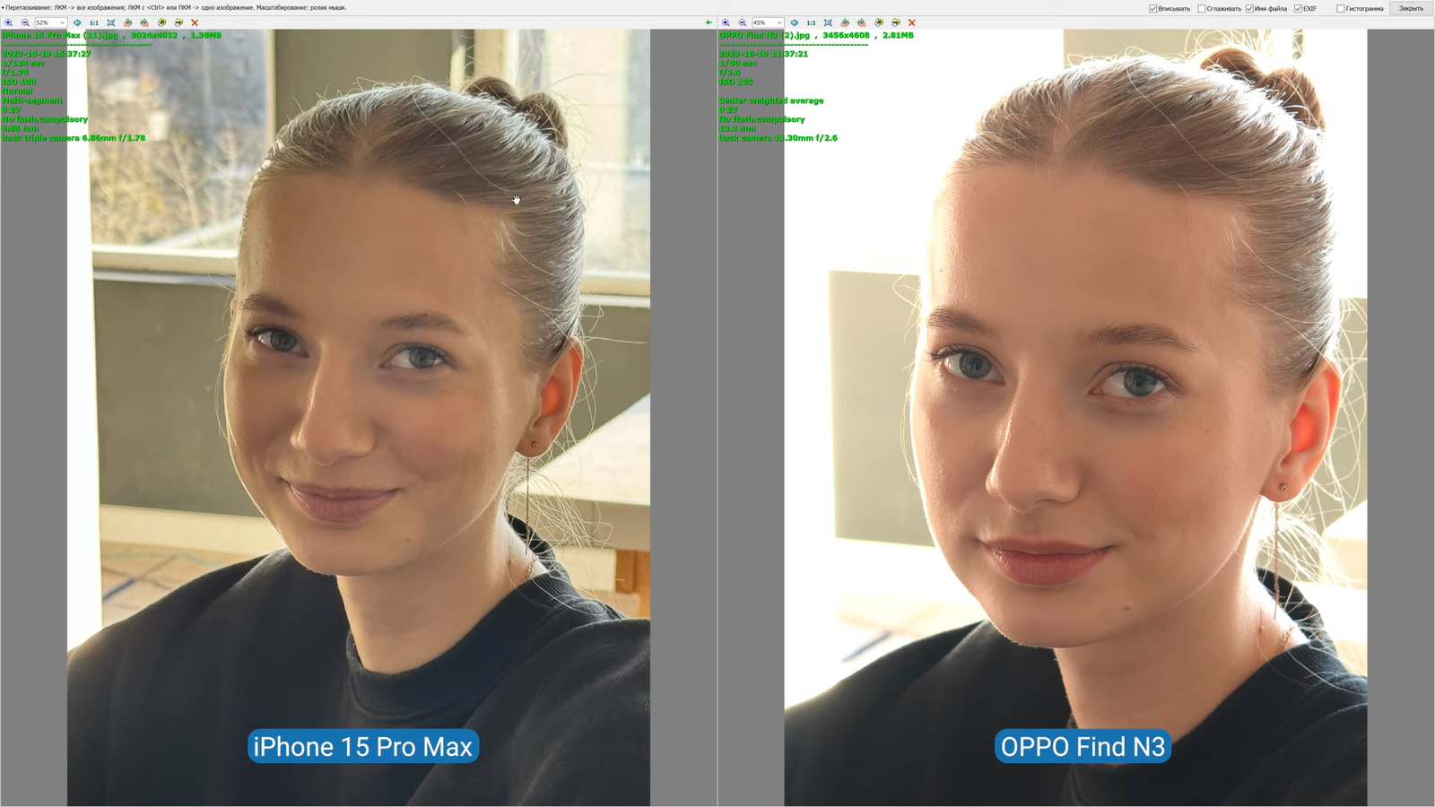
Task: Click green left arrow in right panel
Action: [709, 22]
